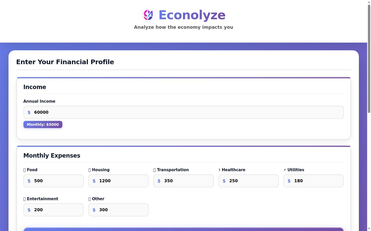Click the dollar sign in the Other field
The width and height of the screenshot is (371, 231).
(94, 210)
